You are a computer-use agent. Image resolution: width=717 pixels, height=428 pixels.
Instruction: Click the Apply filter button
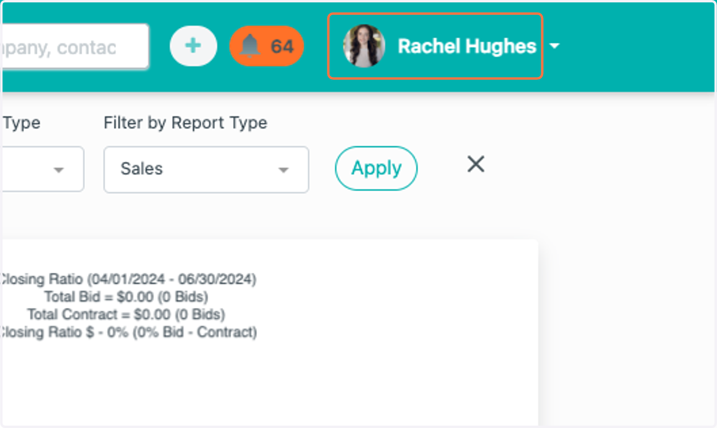(376, 168)
